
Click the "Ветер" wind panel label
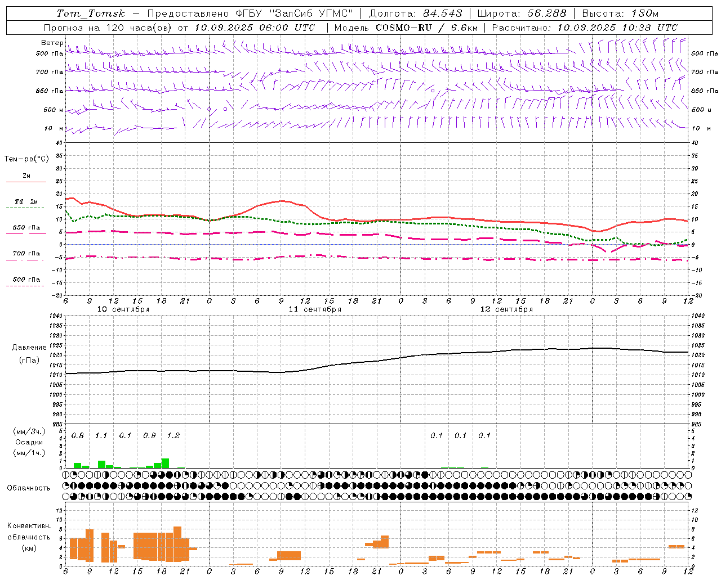52,43
